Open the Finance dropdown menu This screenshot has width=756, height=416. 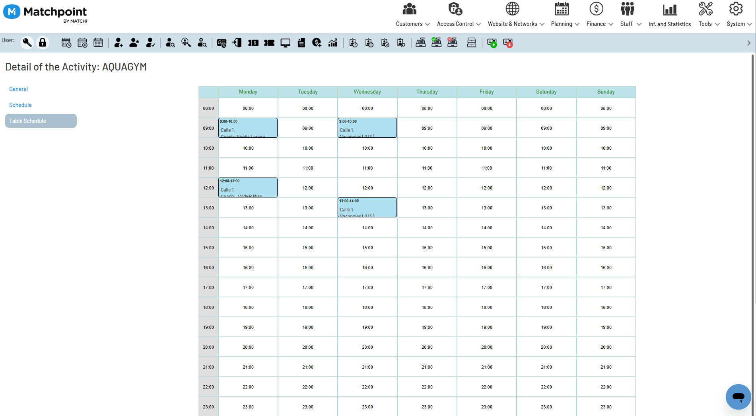point(600,15)
